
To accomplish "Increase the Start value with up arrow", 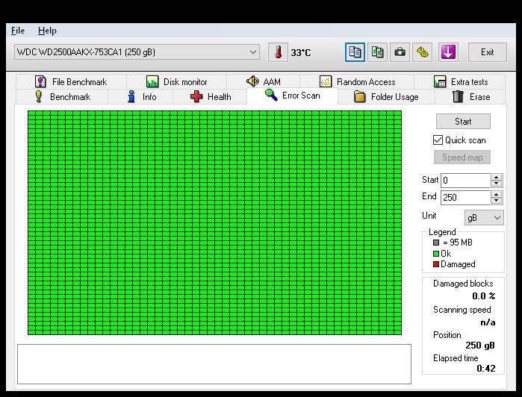I will coord(496,178).
